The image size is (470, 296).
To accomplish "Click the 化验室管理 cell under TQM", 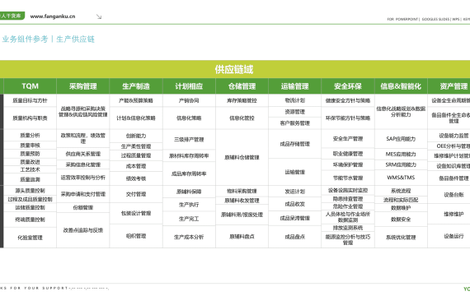I will point(30,238).
